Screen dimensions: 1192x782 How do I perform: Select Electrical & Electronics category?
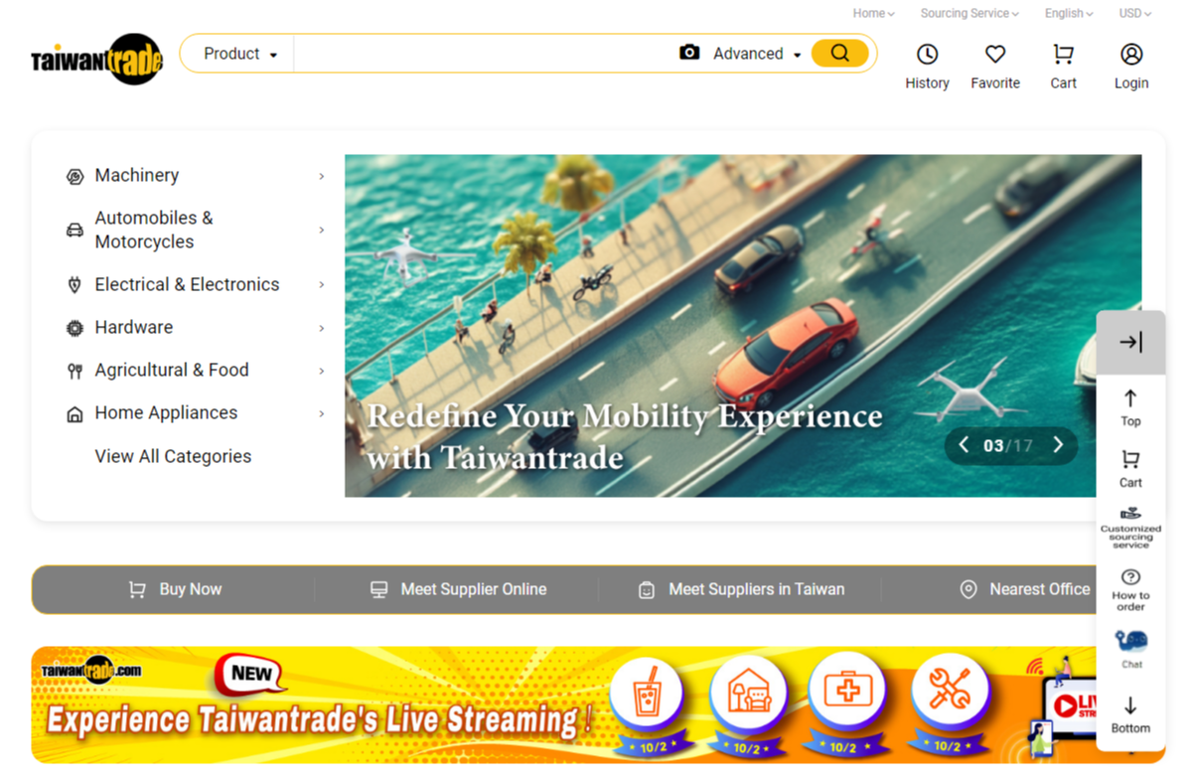point(187,284)
